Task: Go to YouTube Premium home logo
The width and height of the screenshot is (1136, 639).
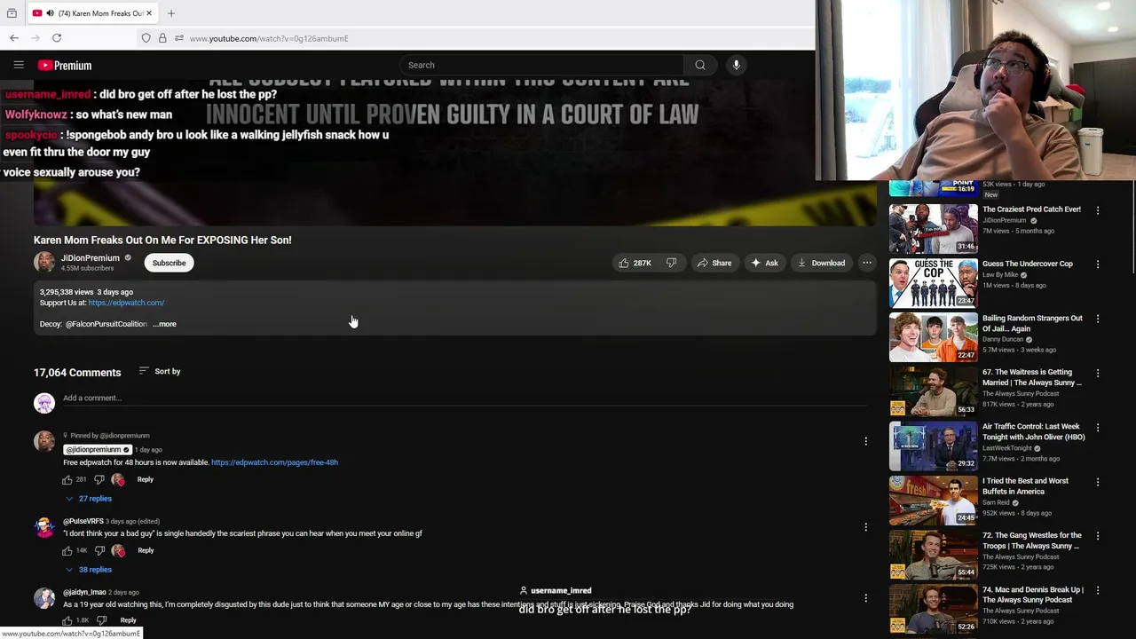Action: click(x=65, y=66)
